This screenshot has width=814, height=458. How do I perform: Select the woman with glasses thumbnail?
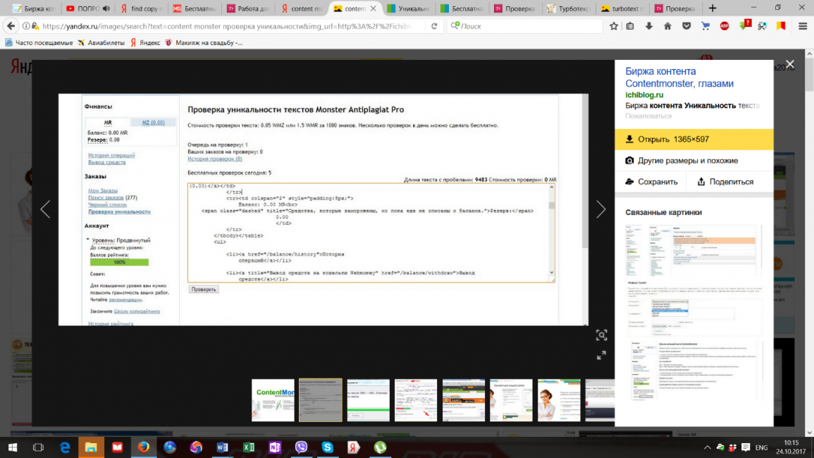click(559, 400)
